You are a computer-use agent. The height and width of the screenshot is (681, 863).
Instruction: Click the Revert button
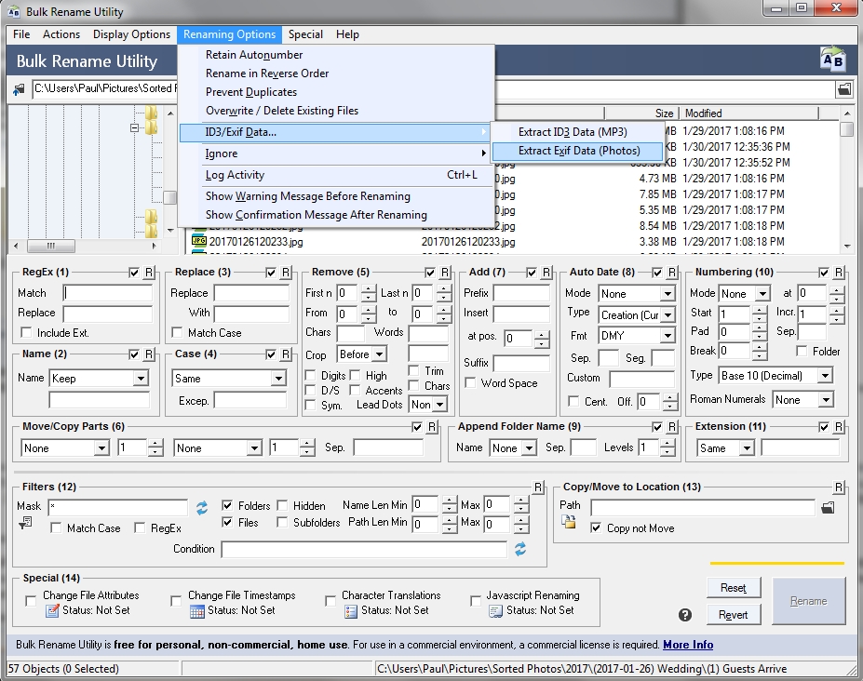(x=734, y=614)
